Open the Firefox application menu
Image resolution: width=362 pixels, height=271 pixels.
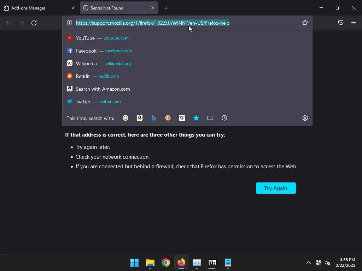click(x=354, y=23)
